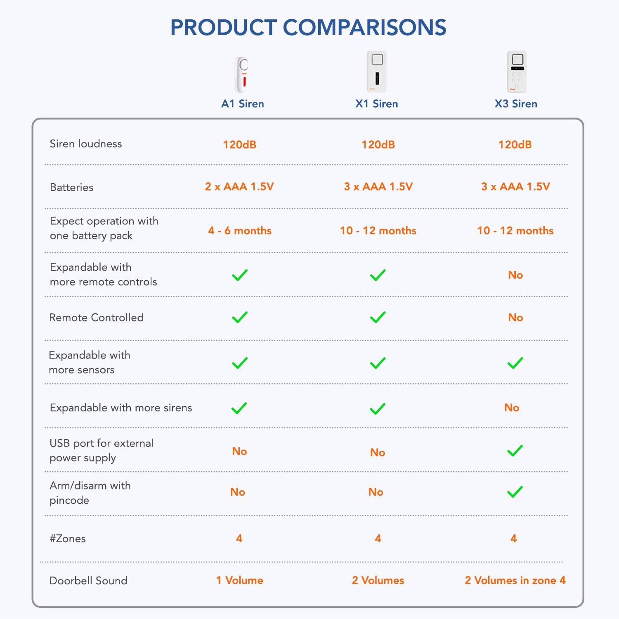
Task: Click the "2 Volumes in zone 4" text
Action: [515, 580]
